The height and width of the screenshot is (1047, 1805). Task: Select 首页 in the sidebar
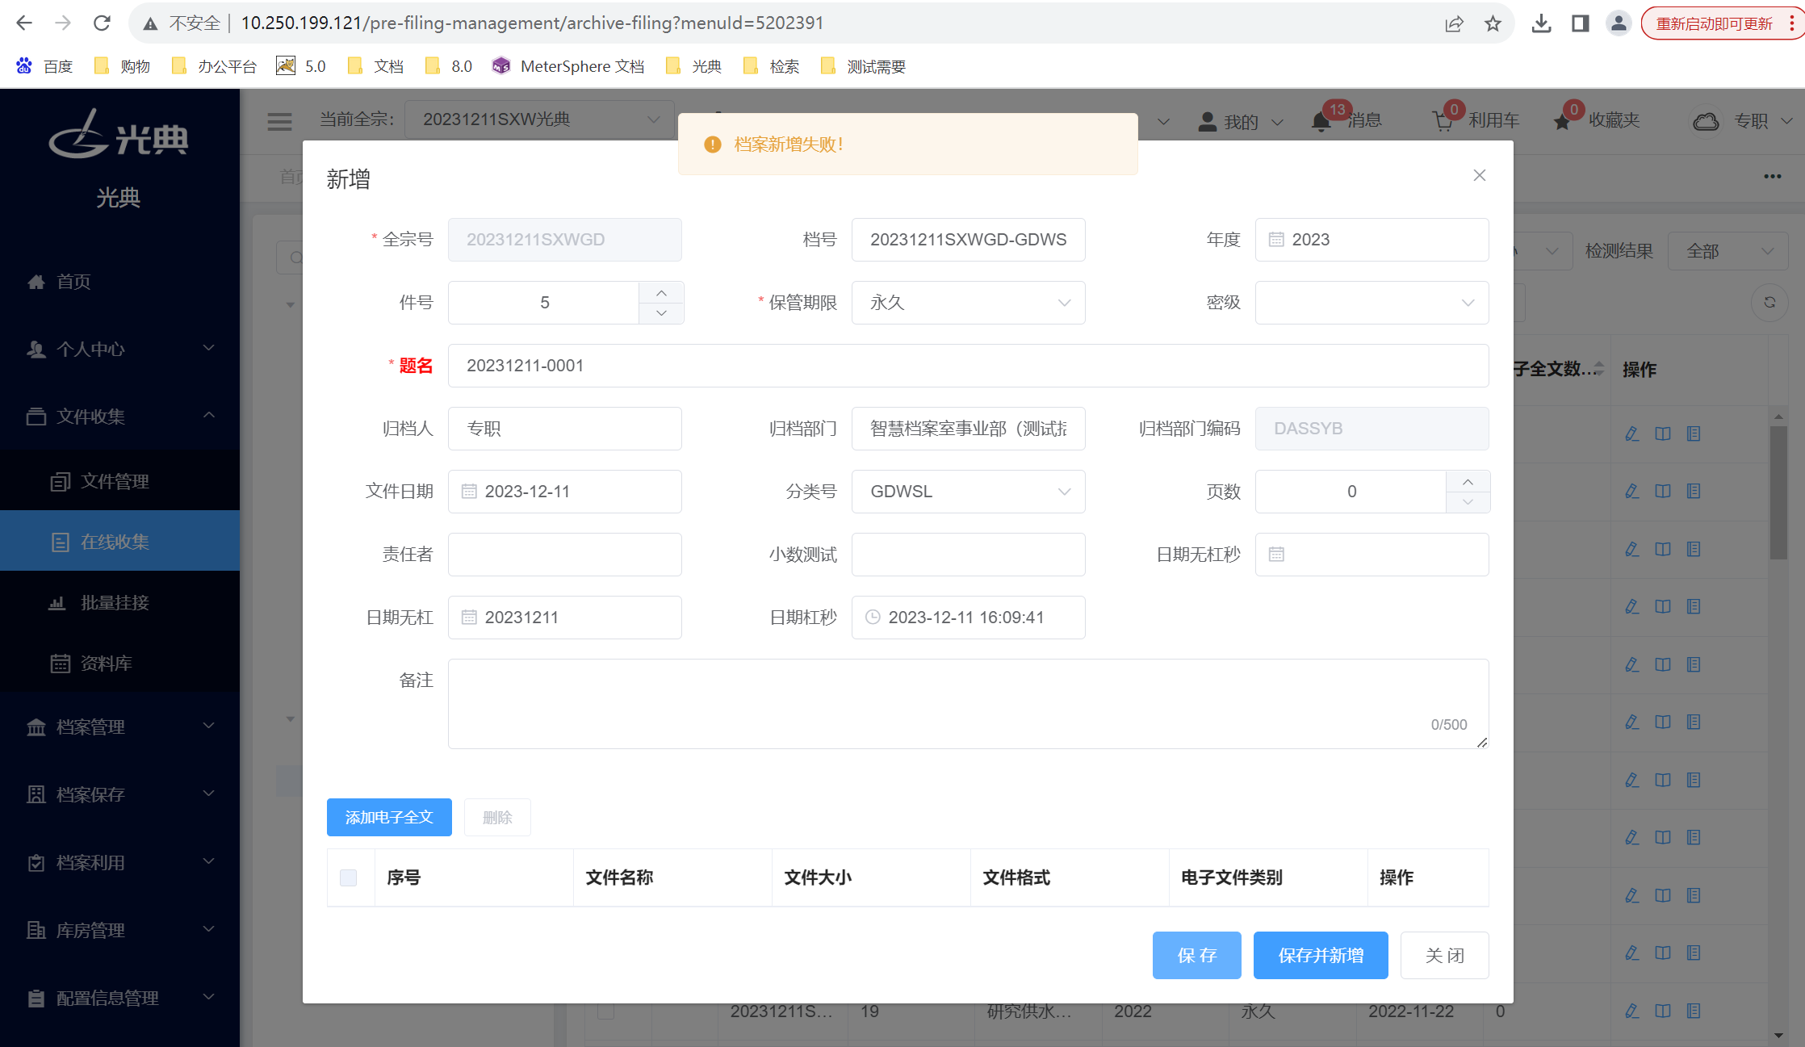[119, 282]
